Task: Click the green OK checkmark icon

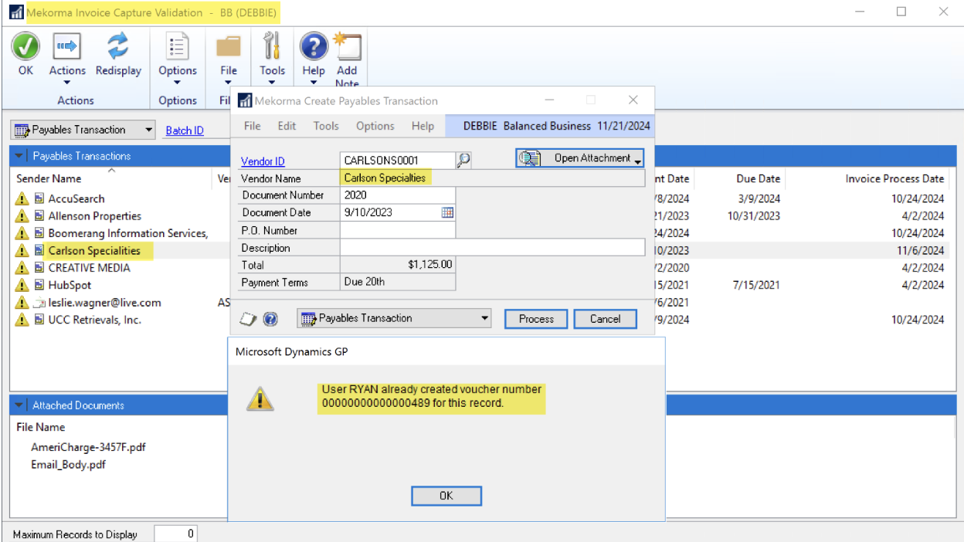Action: (x=25, y=47)
